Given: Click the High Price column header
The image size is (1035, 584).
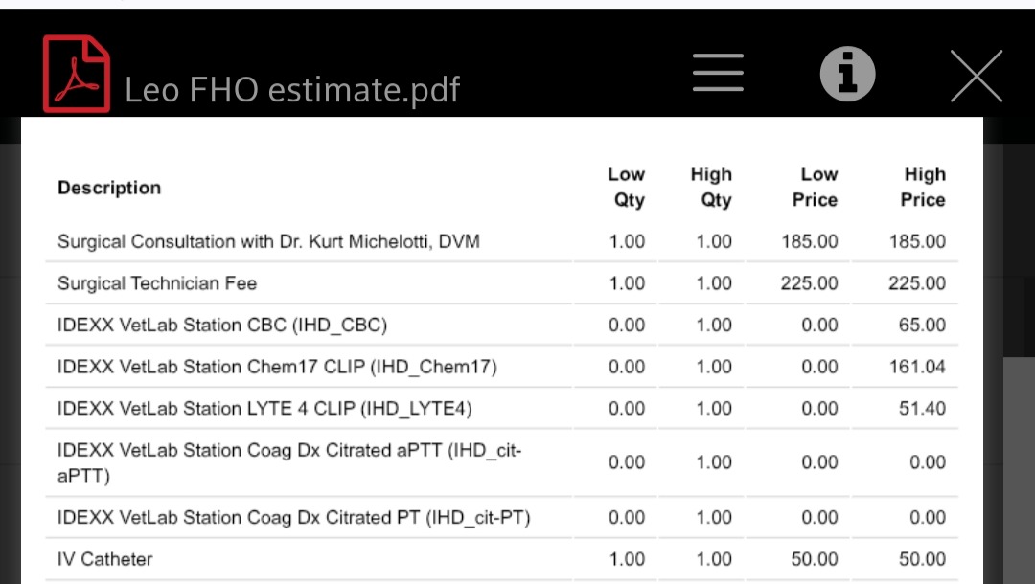Looking at the screenshot, I should (923, 187).
